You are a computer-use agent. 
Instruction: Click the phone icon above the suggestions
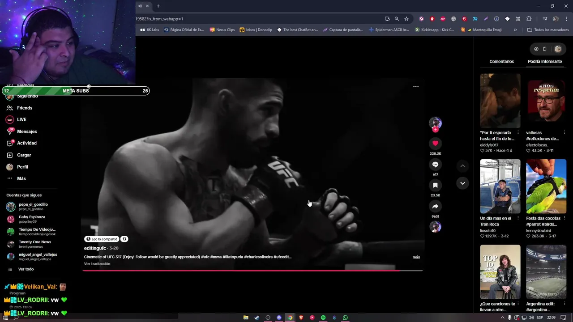coord(545,49)
